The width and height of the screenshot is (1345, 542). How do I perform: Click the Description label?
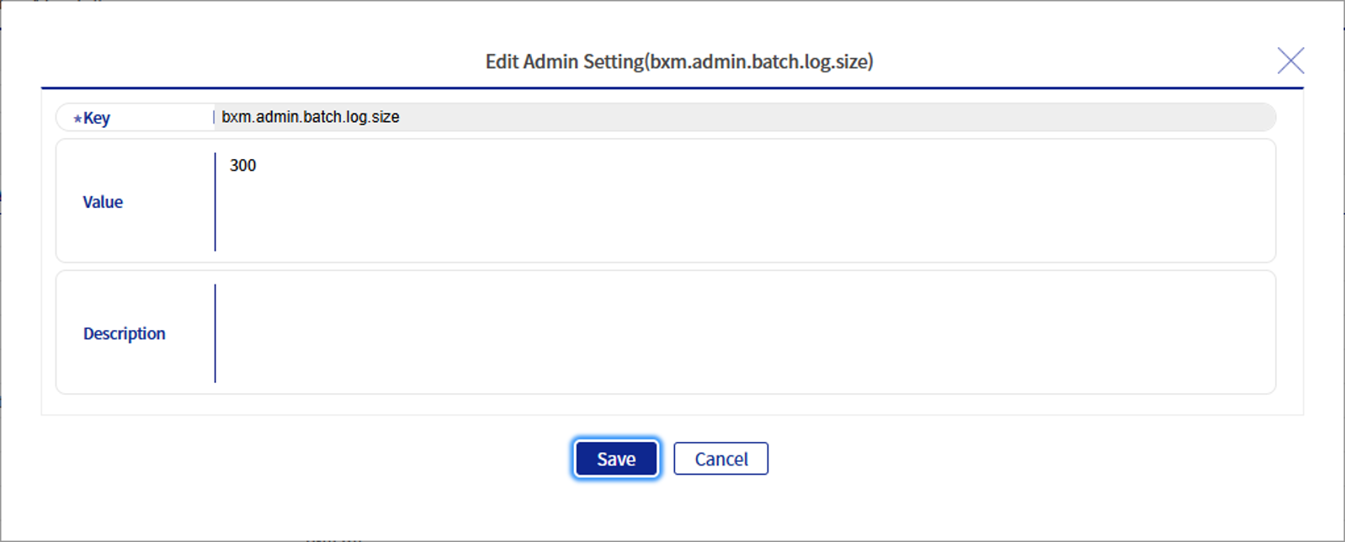pyautogui.click(x=124, y=333)
